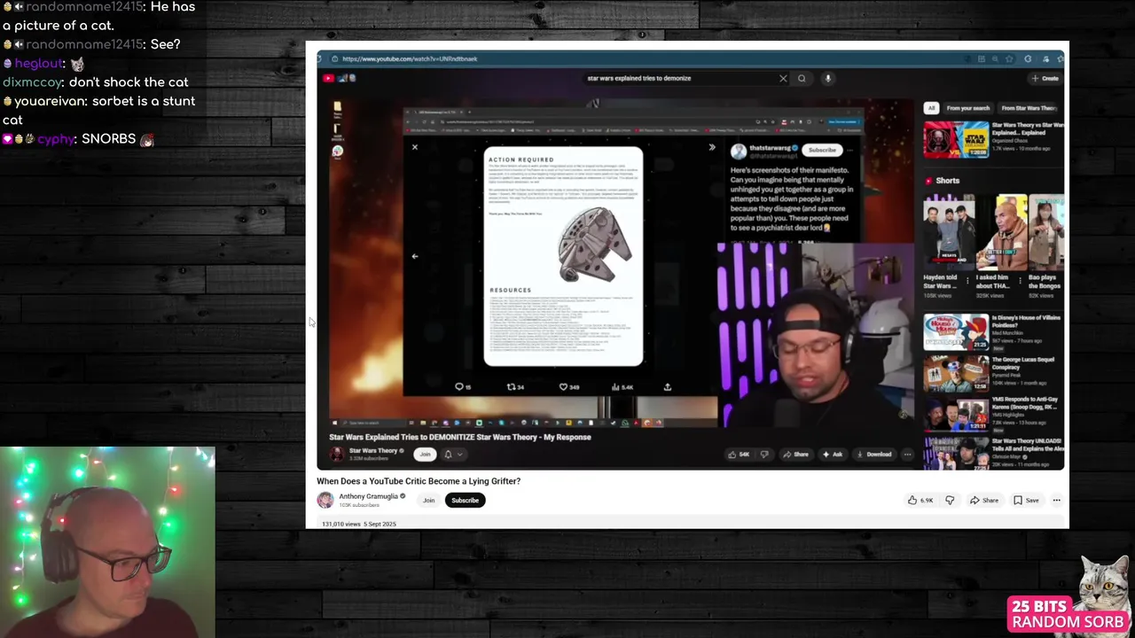Click the Star Wars Theory channel avatar

[337, 455]
